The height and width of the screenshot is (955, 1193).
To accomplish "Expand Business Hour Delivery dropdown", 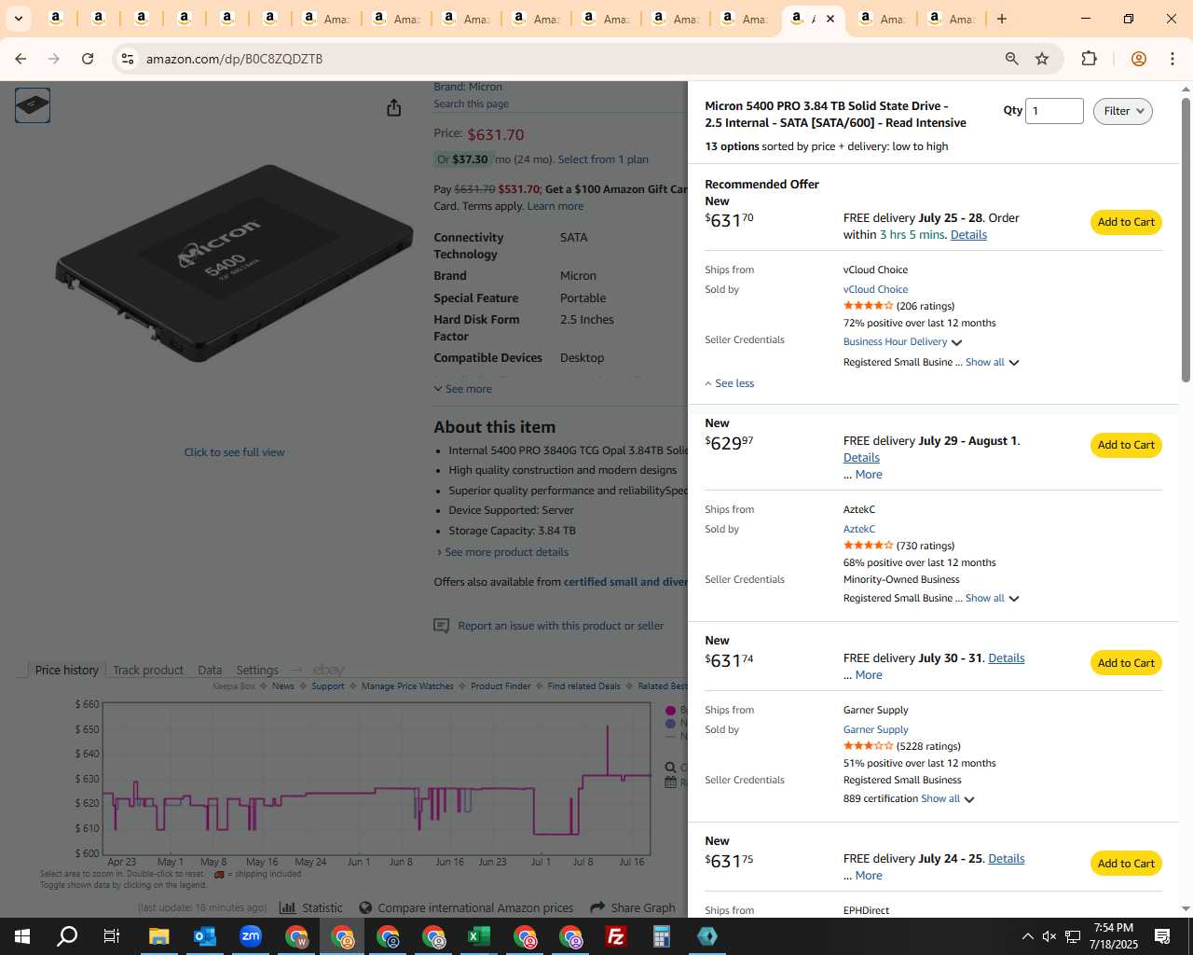I will point(902,342).
